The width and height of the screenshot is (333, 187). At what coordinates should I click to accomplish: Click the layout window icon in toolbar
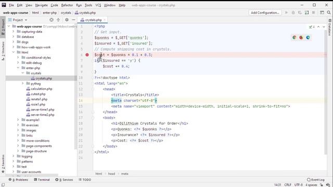[x=322, y=12]
